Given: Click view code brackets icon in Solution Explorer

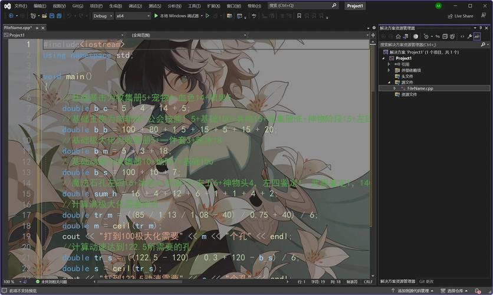Looking at the screenshot, I should click(462, 37).
